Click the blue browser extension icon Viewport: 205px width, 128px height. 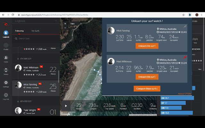click(x=190, y=15)
